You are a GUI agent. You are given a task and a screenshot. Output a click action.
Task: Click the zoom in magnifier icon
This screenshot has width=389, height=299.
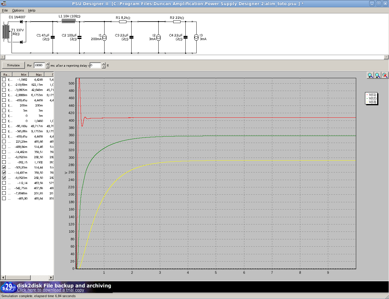click(x=370, y=75)
